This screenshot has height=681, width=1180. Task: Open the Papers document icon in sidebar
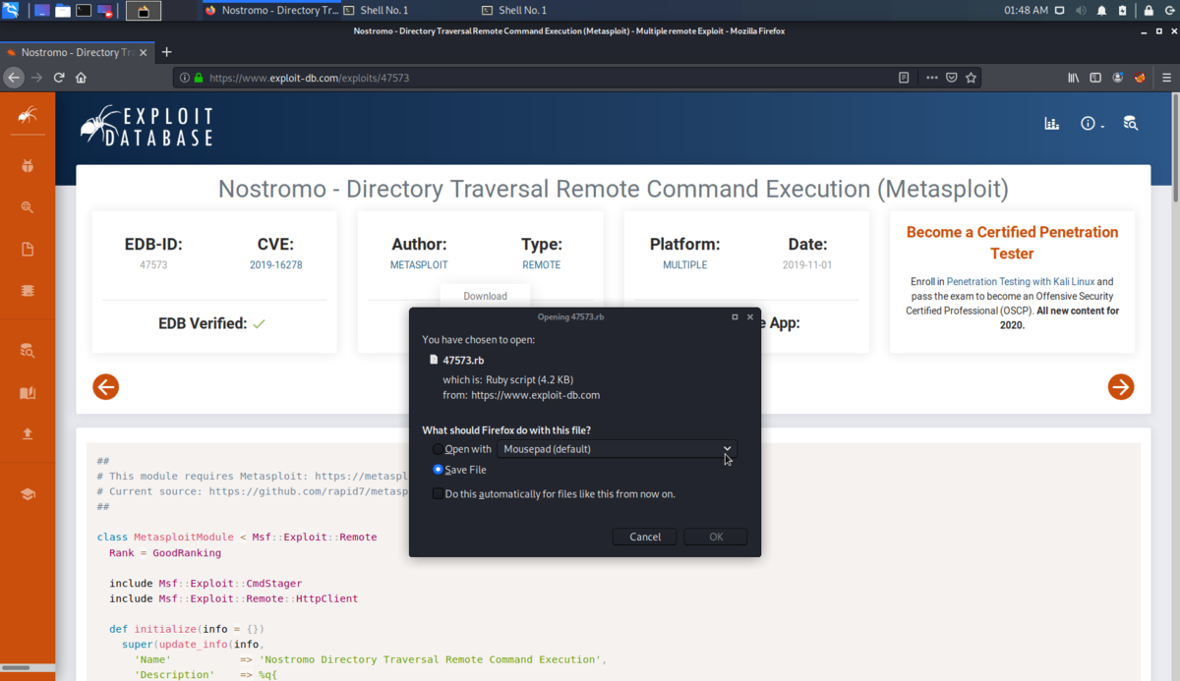coord(28,250)
